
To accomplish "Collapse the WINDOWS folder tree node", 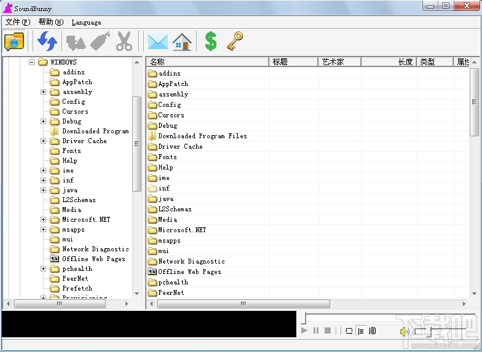I will 31,62.
